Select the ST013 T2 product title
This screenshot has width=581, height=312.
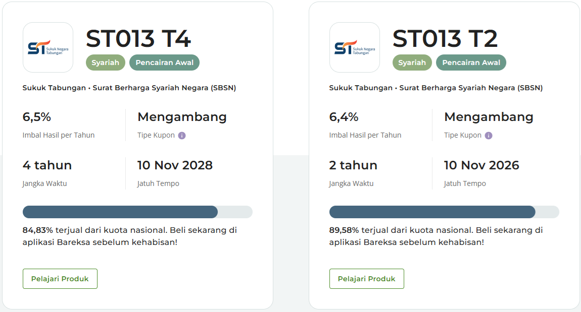point(445,39)
